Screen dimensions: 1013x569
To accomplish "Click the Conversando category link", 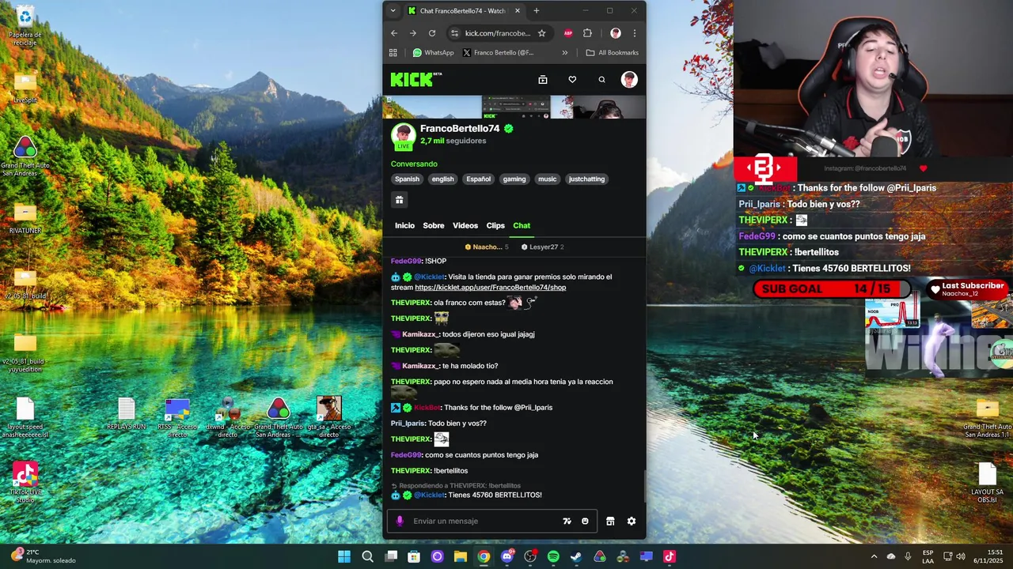I will point(414,164).
